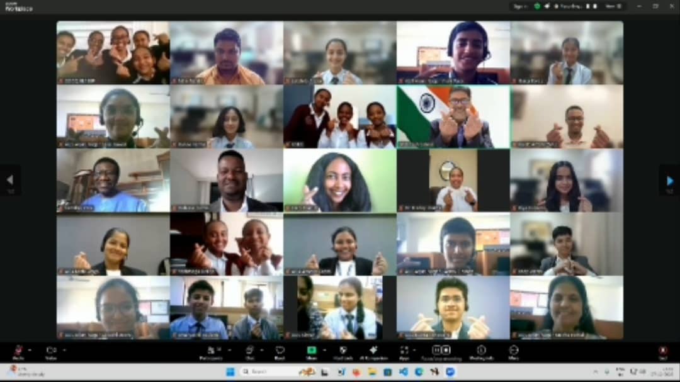
Task: Click the Windows taskbar Search box
Action: [x=264, y=372]
